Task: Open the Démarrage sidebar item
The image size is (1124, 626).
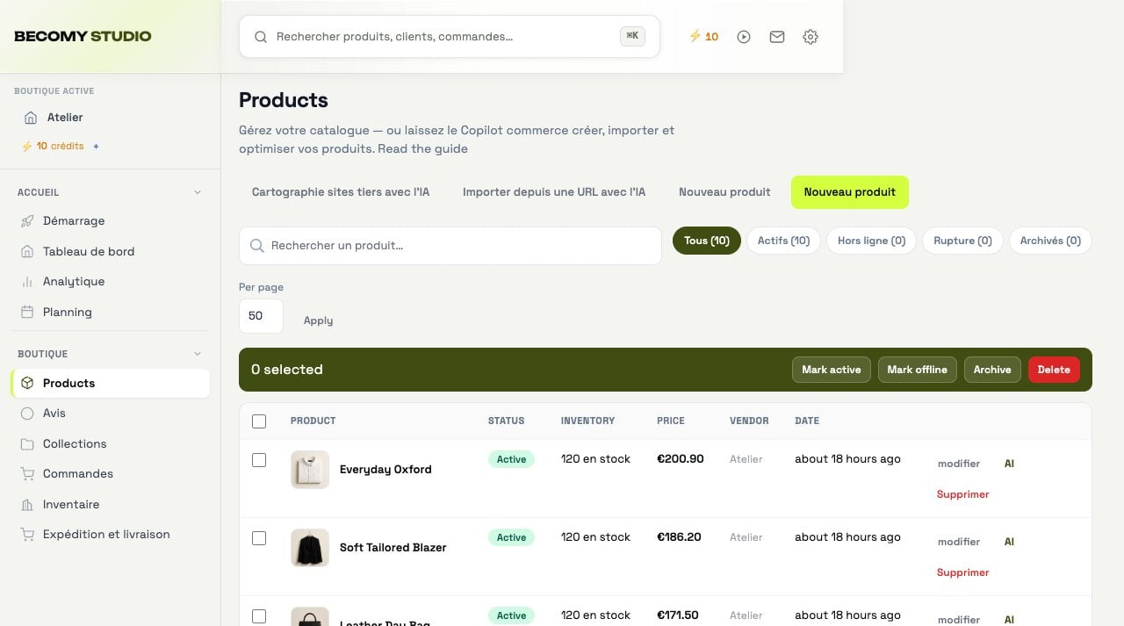Action: (111, 221)
